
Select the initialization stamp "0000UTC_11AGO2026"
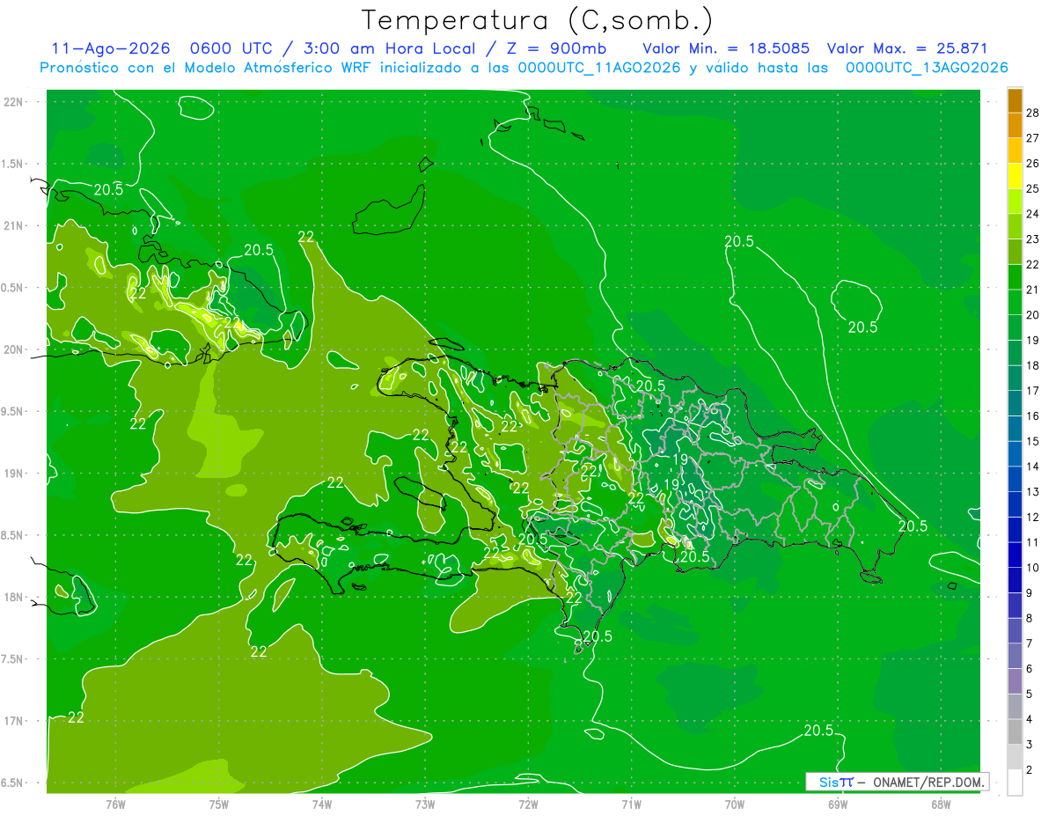599,68
